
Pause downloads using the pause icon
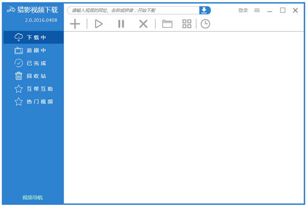(121, 24)
